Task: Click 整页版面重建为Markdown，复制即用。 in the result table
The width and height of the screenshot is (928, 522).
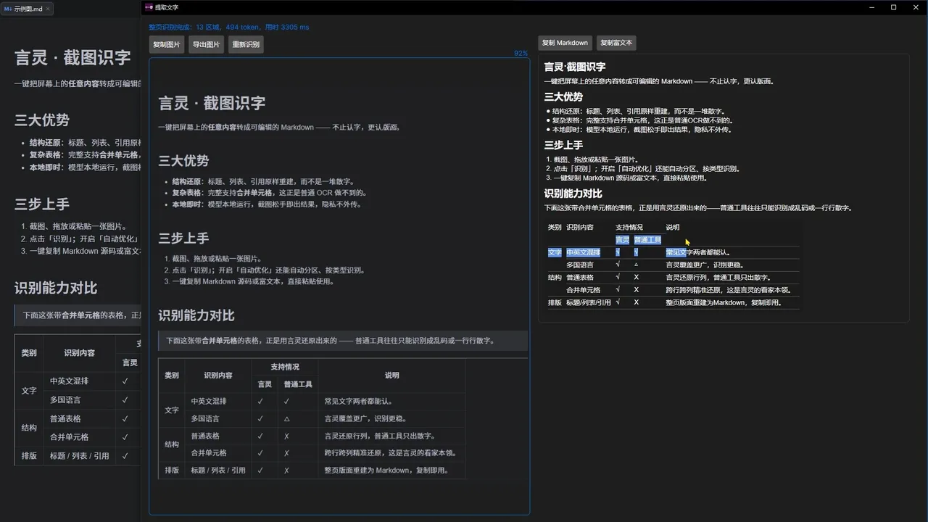Action: click(724, 302)
